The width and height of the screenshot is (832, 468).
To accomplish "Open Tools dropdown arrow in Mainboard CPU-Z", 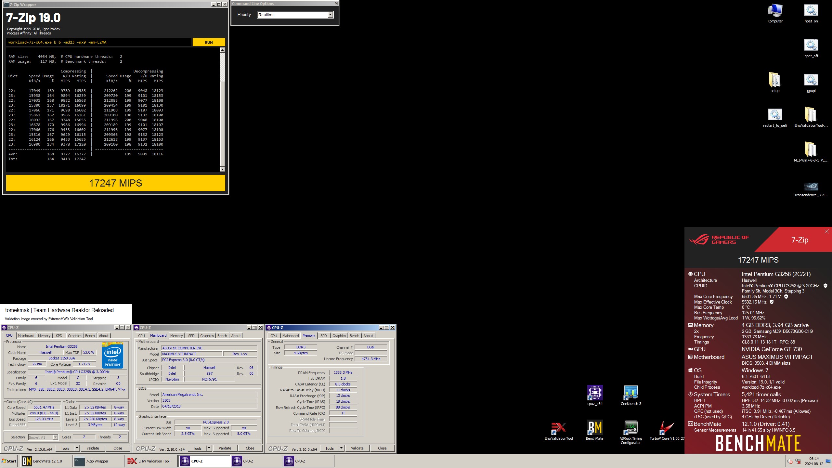I will pos(209,448).
